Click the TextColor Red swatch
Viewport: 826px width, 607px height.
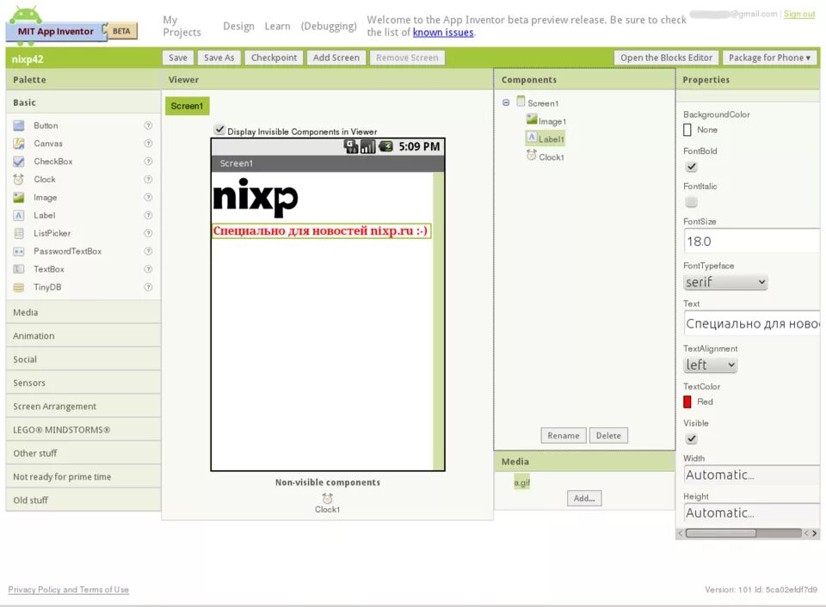[687, 402]
